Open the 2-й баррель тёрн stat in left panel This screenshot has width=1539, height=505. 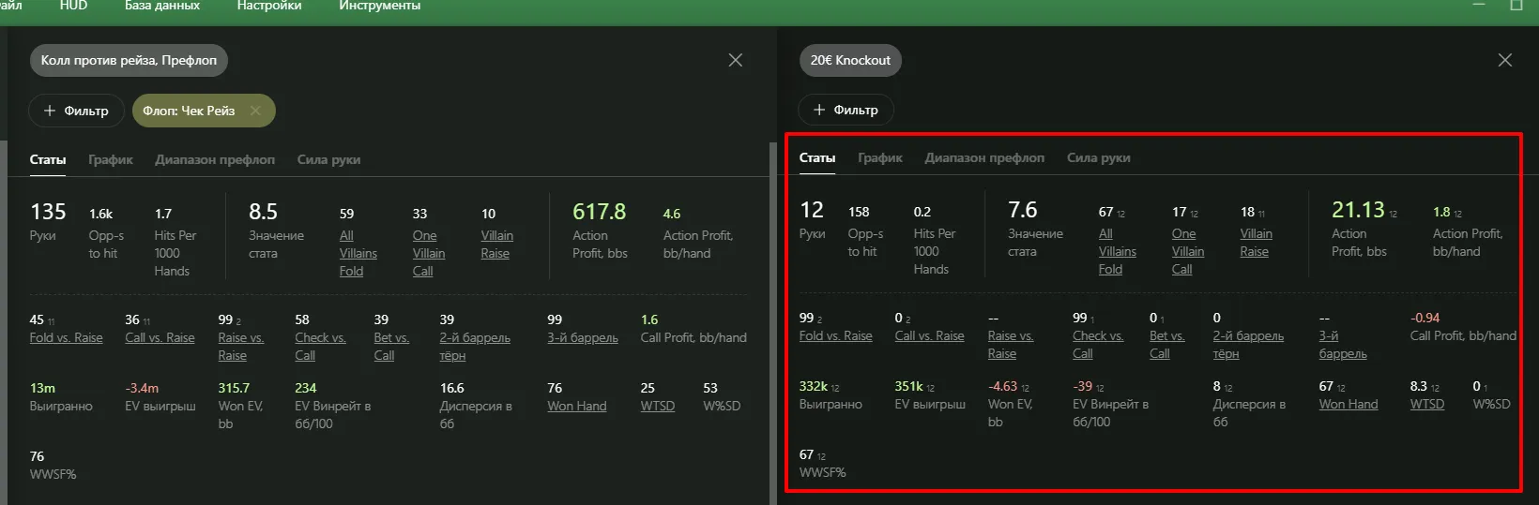tap(474, 346)
